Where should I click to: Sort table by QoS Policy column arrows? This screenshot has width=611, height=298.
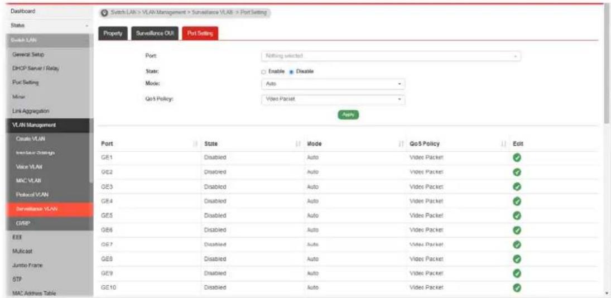[x=503, y=144]
